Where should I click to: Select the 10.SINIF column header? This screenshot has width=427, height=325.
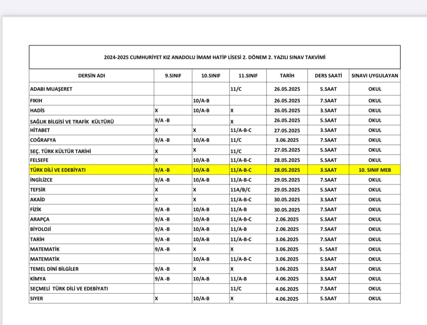[210, 76]
